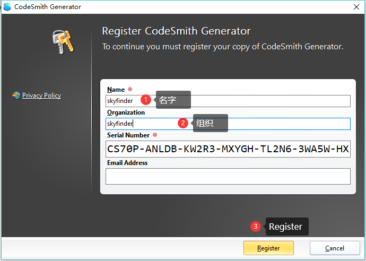Click the "Email Address" label

click(127, 163)
